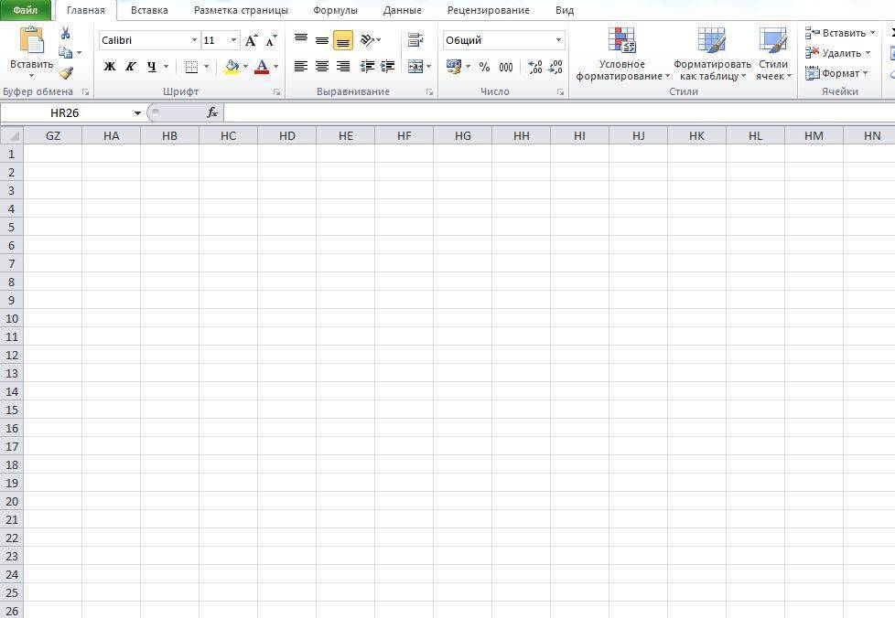This screenshot has width=895, height=618.
Task: Open the Файл tab
Action: click(x=25, y=10)
